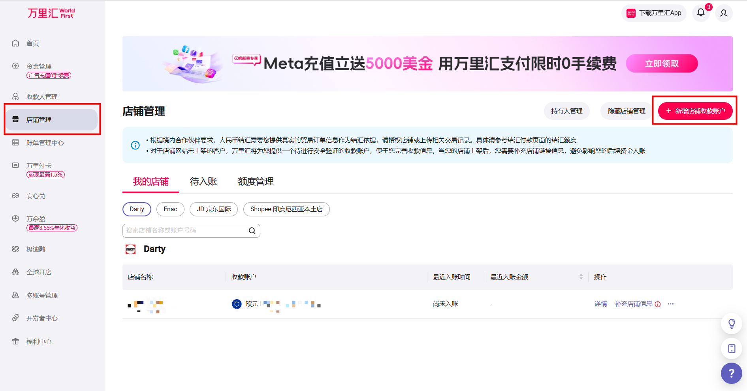
Task: Click the lightbulb suggestions floating icon
Action: pyautogui.click(x=732, y=324)
